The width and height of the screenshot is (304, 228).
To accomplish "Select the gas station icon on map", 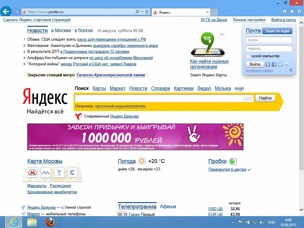I will (x=72, y=172).
